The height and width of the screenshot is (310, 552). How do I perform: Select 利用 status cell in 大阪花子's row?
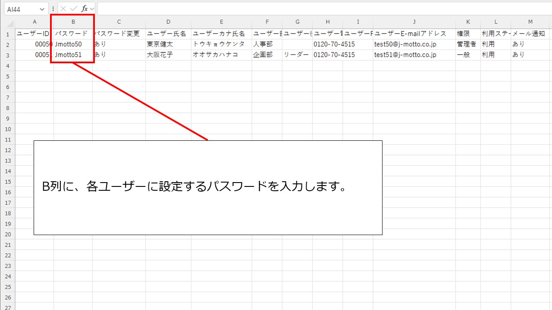click(x=496, y=55)
